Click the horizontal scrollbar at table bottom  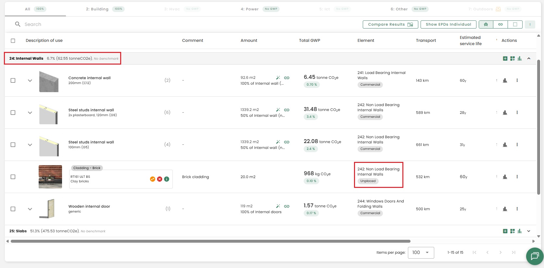point(210,241)
